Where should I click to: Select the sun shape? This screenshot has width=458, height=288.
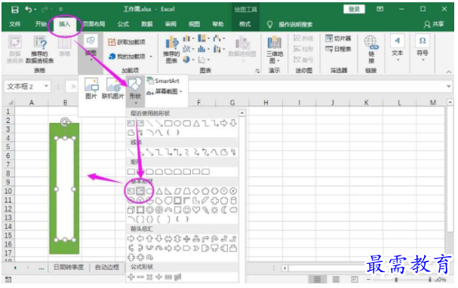(215, 210)
